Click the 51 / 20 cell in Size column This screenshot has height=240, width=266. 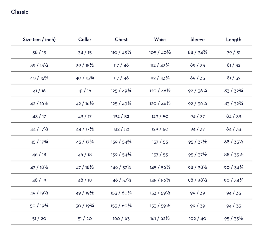[39, 219]
